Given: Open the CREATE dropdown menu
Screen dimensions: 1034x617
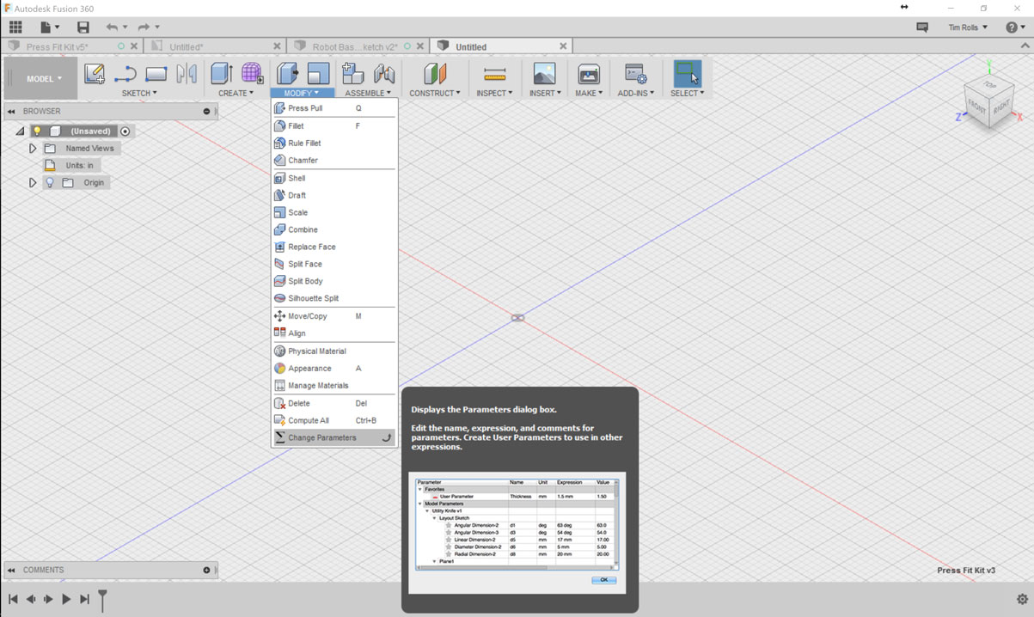Looking at the screenshot, I should (x=236, y=93).
